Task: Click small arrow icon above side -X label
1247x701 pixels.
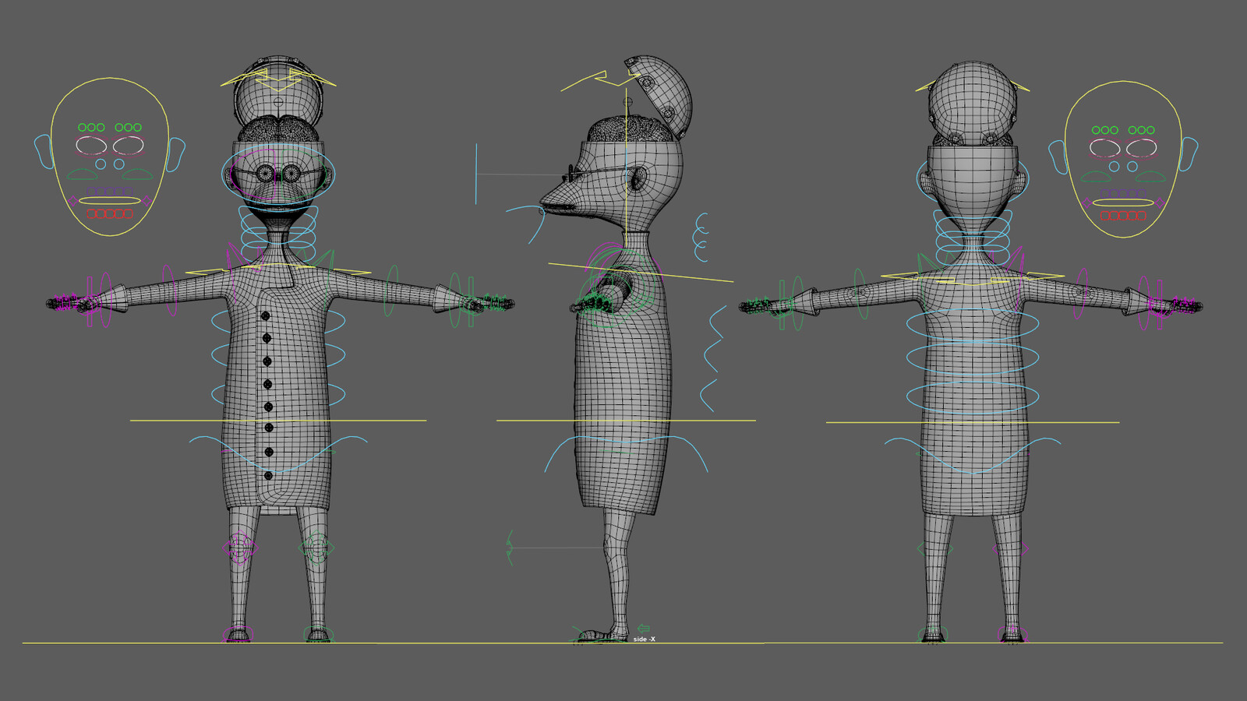Action: pos(643,629)
